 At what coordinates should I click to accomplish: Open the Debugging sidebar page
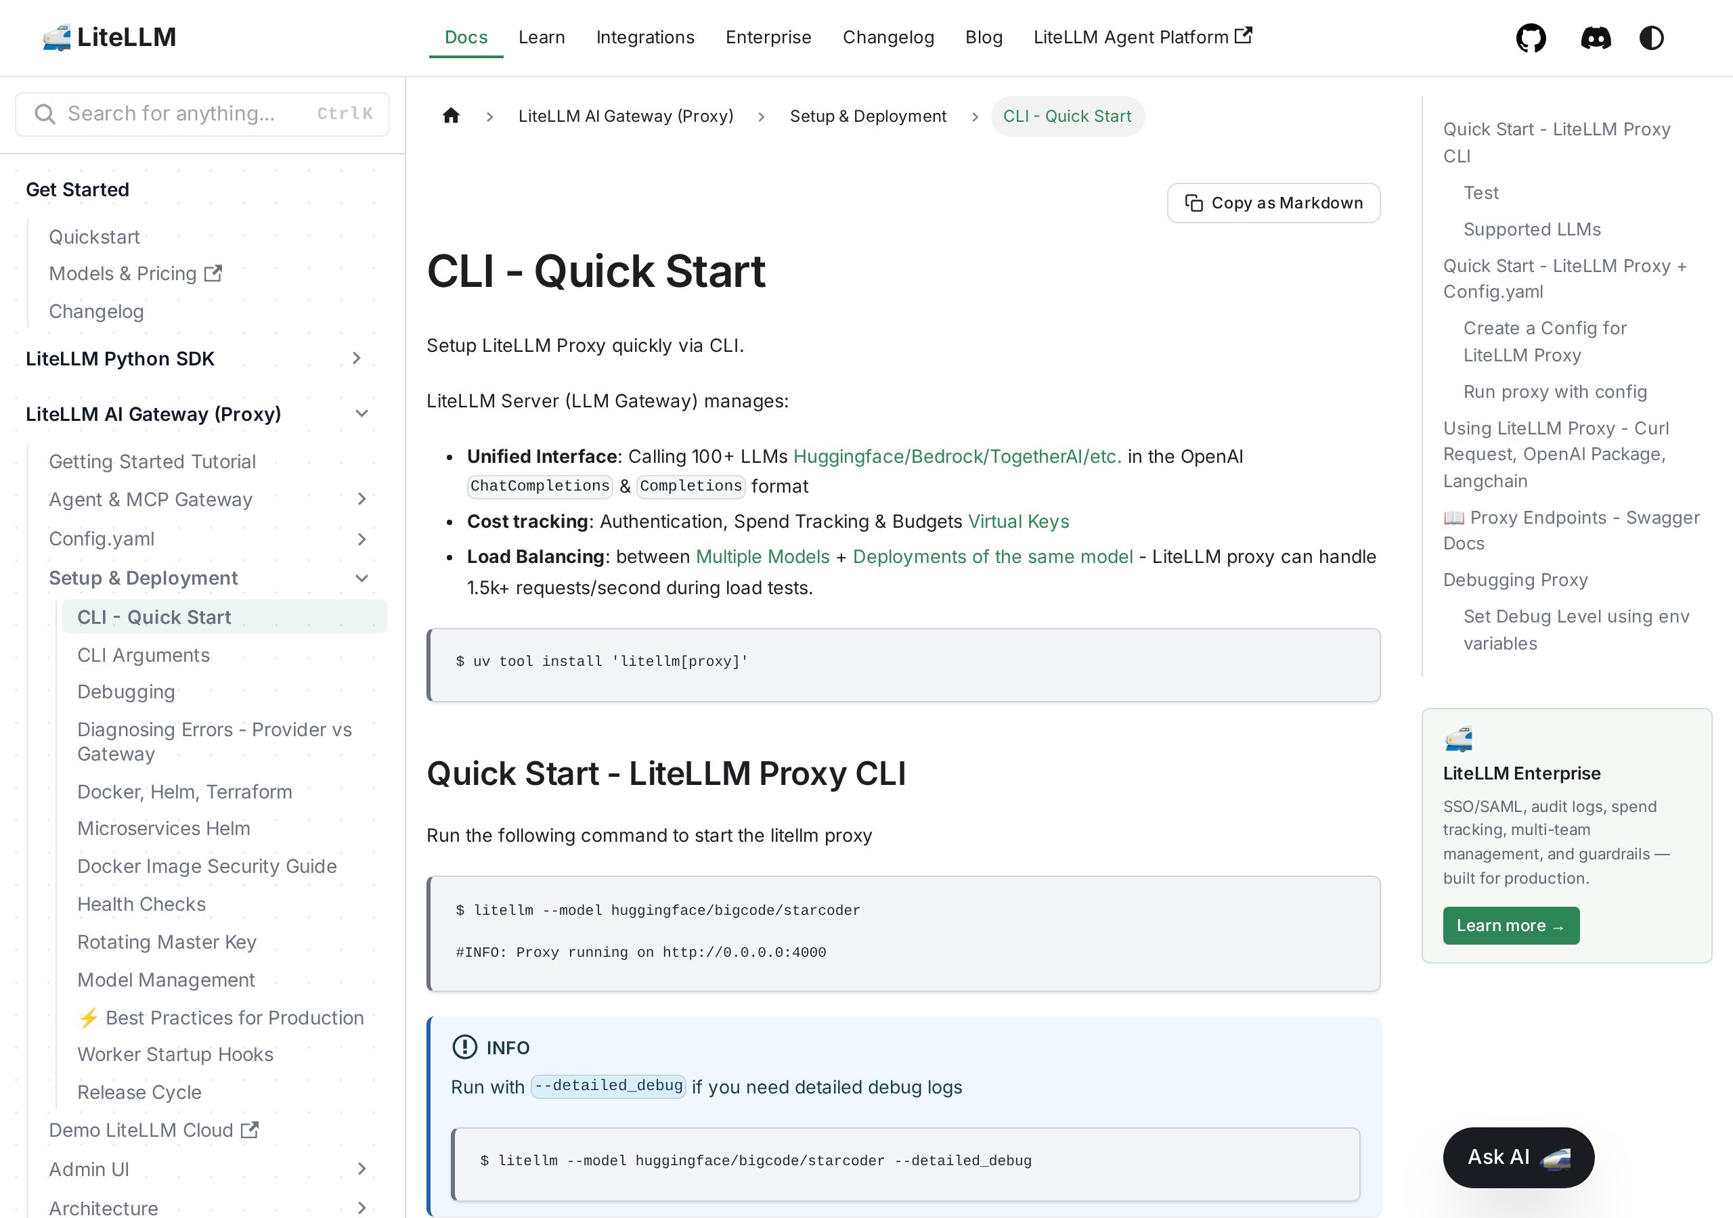126,692
